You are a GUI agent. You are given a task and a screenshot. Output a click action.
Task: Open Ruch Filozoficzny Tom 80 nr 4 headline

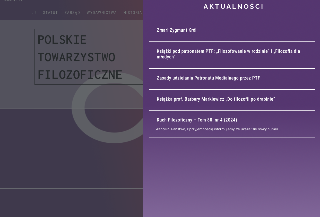click(197, 120)
